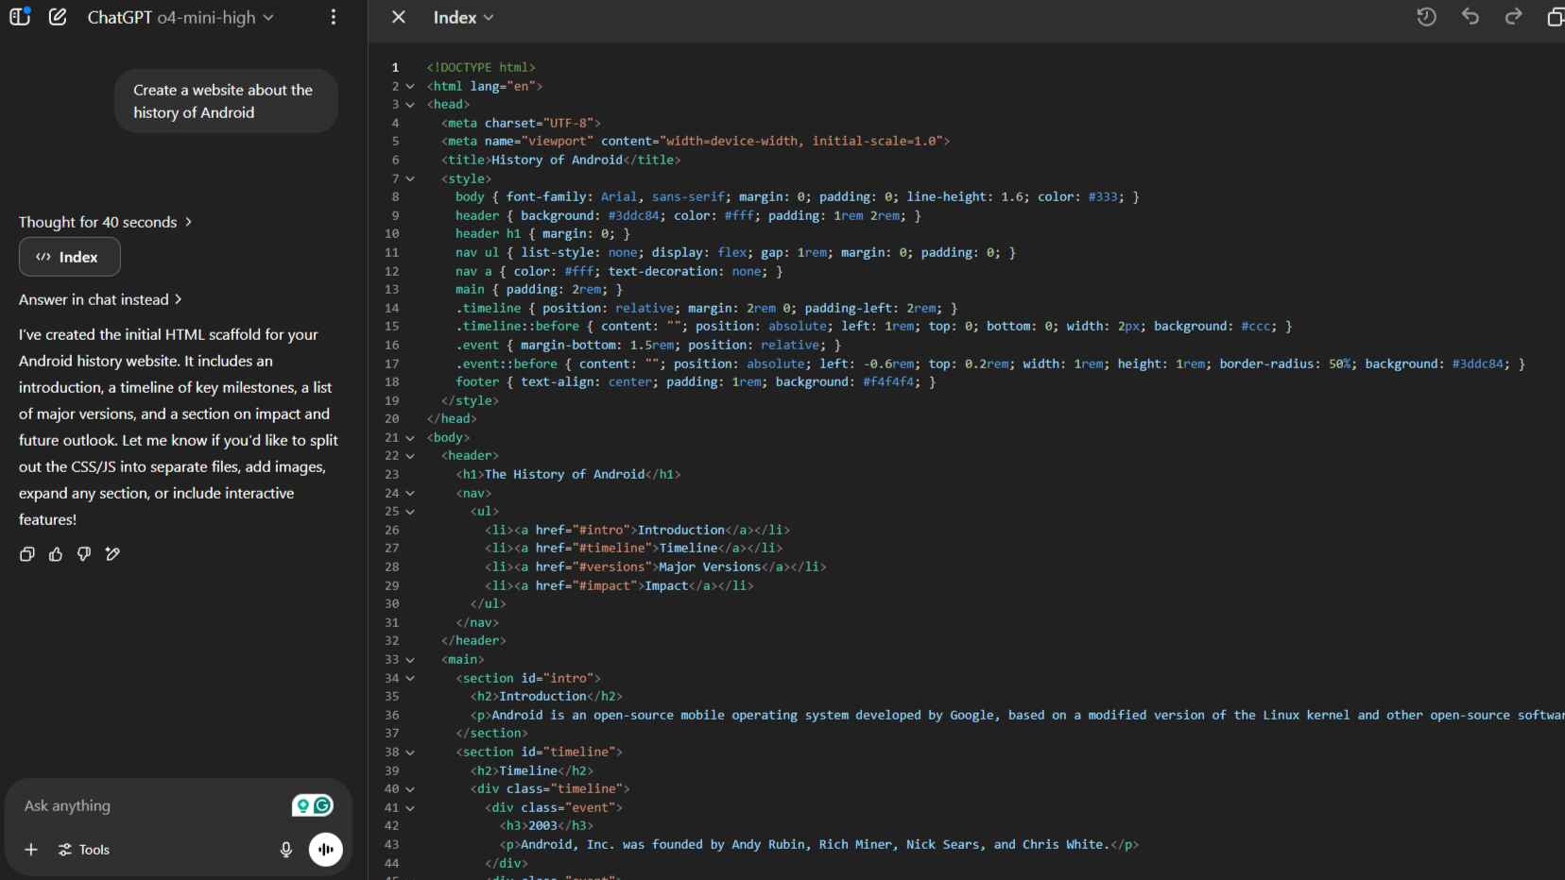
Task: Collapse timeline div fold on line 40
Action: (410, 789)
